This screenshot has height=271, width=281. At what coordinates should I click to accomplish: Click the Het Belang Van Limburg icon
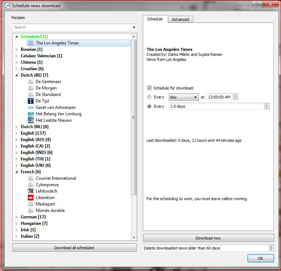coord(31,114)
